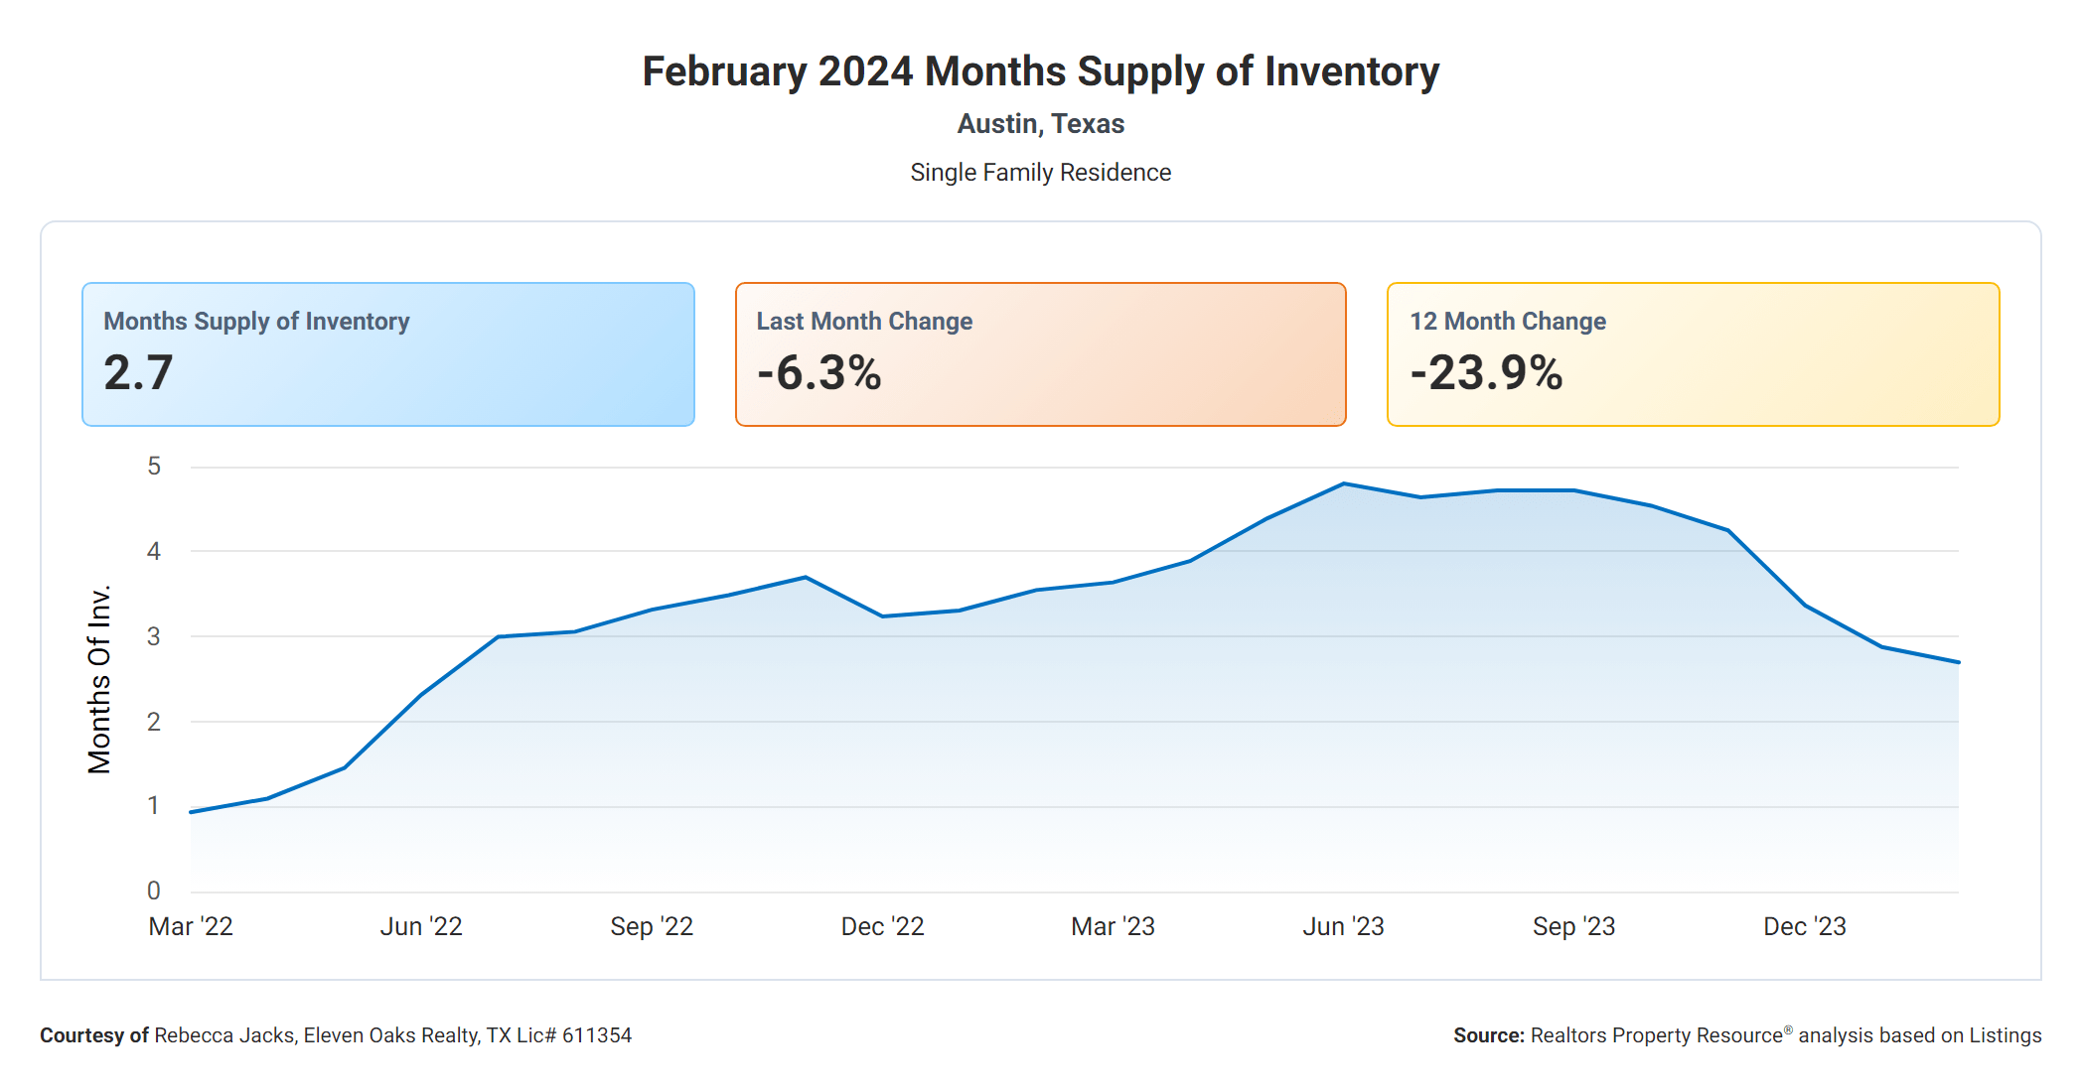The height and width of the screenshot is (1092, 2082).
Task: Click the Dec '22 axis label
Action: [x=882, y=926]
